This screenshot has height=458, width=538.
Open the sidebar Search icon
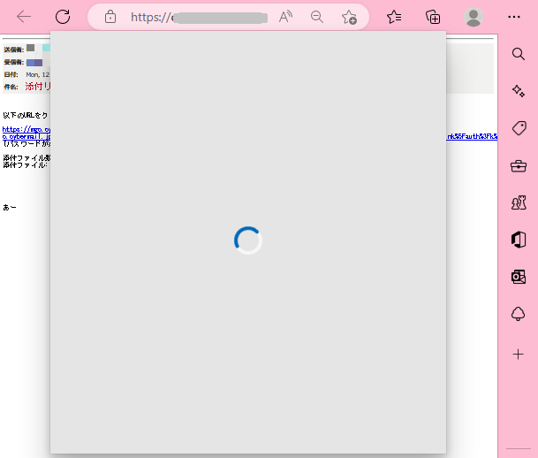pos(518,54)
